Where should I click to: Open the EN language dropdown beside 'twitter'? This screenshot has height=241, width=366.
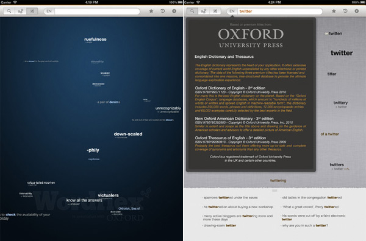(x=232, y=11)
